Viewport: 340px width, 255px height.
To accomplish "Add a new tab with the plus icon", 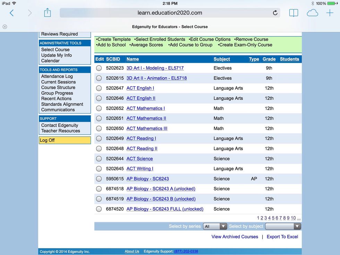I will point(330,13).
